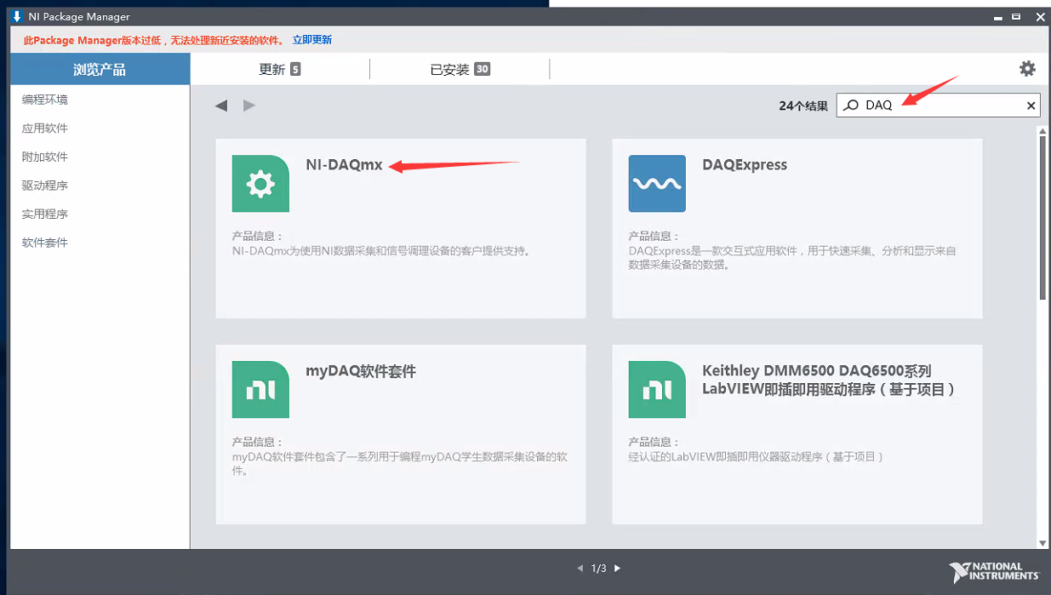This screenshot has height=595, width=1051.
Task: Switch to the 已安装 tab
Action: (460, 70)
